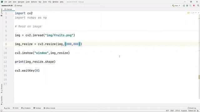Viewport: 200px width, 112px height.
Task: Click the "img/fruits.png" string literal
Action: tap(59, 35)
